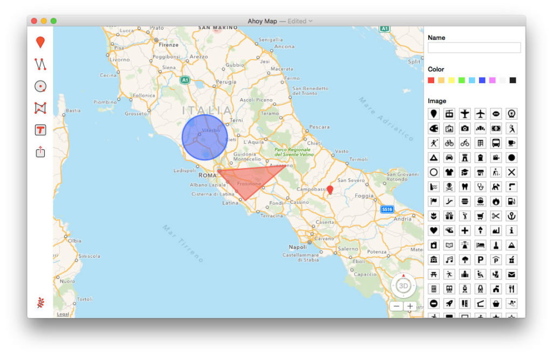Select the text label tool
The width and height of the screenshot is (553, 357).
[x=40, y=130]
